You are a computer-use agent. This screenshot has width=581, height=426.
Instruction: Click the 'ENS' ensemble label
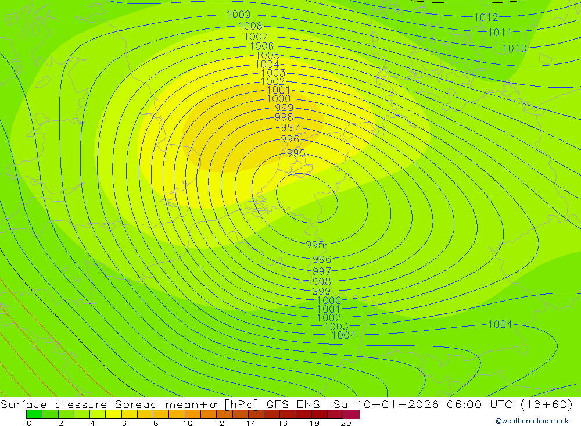pos(309,404)
